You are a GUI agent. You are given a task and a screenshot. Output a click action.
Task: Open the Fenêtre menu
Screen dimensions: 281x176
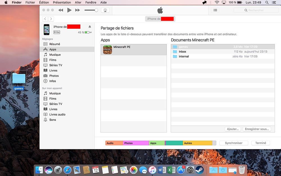91,2
